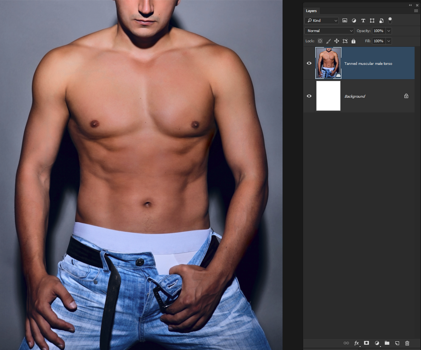421x350 pixels.
Task: Add a layer mask
Action: click(366, 343)
